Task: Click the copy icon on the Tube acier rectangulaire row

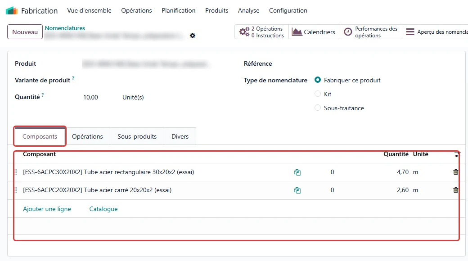Action: click(x=297, y=172)
